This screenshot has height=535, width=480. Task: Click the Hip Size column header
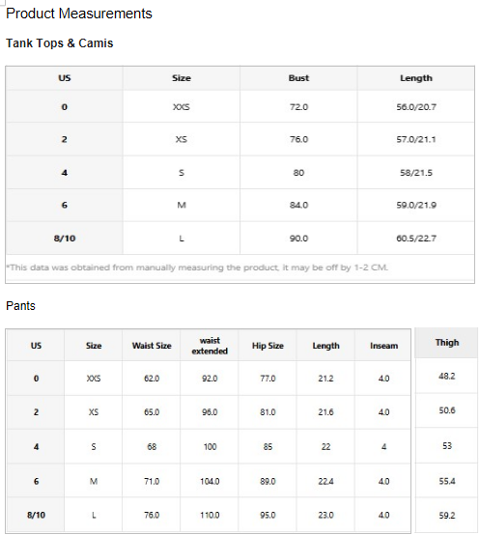pyautogui.click(x=268, y=346)
